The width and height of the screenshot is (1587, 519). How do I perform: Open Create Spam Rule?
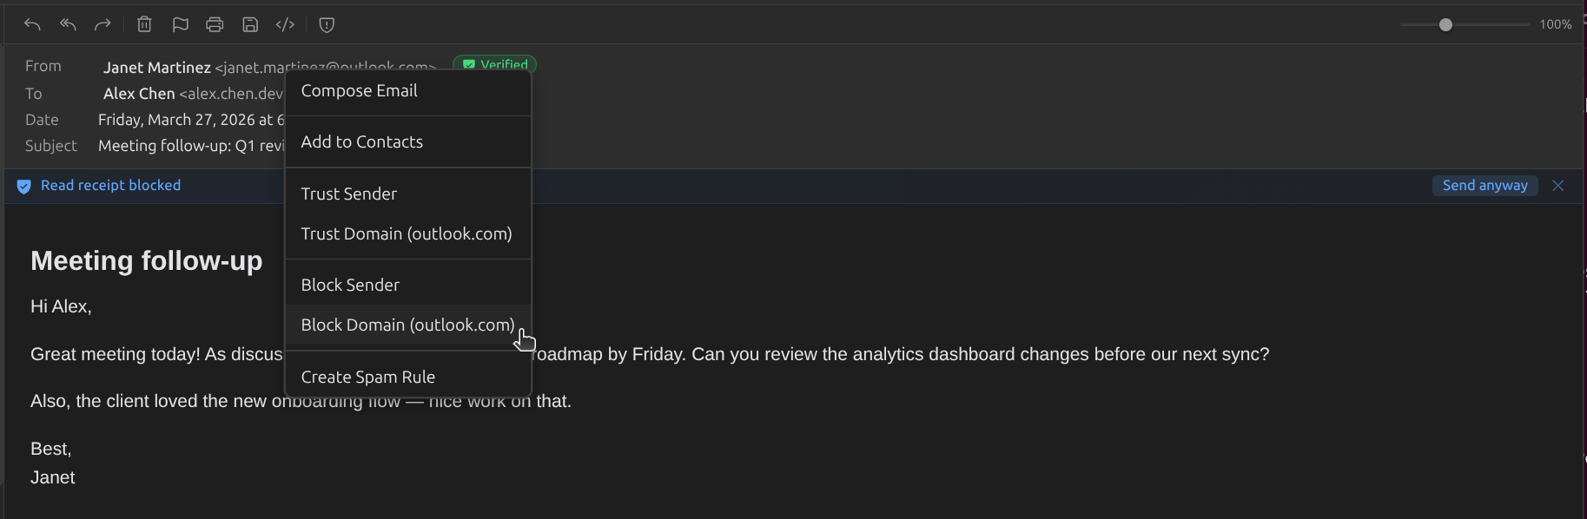tap(367, 378)
